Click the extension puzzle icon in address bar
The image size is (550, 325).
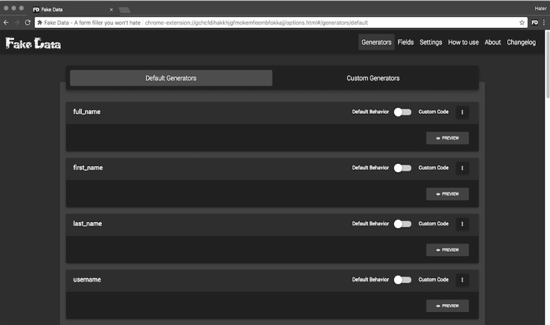[40, 22]
